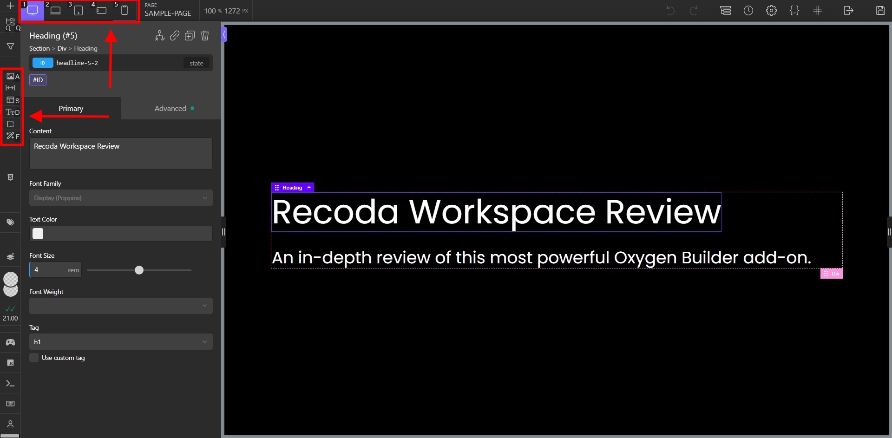Viewport: 892px width, 438px height.
Task: Click the add element plus icon
Action: [10, 7]
